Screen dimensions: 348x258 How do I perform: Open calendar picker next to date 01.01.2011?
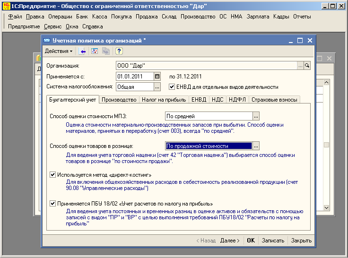[x=157, y=77]
